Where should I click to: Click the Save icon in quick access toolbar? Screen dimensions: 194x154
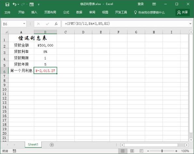(7, 5)
